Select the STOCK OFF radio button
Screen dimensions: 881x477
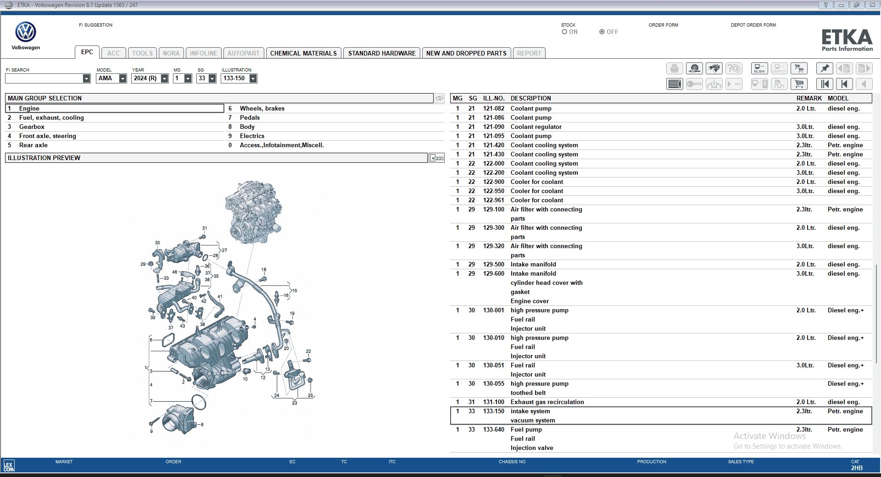(602, 32)
